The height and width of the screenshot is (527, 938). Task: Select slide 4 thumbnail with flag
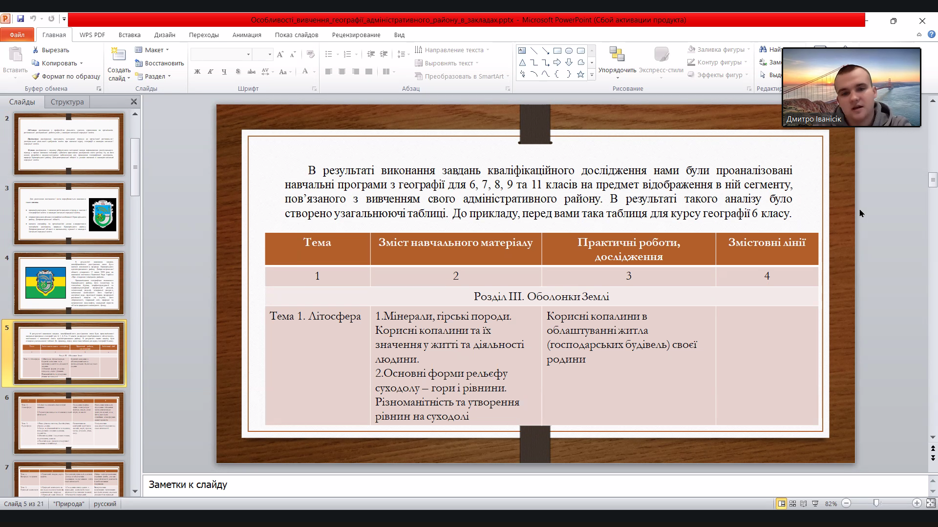[x=69, y=283]
